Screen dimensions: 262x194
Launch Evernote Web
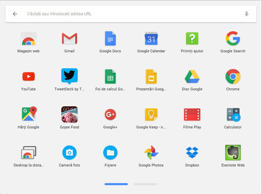coord(233,153)
